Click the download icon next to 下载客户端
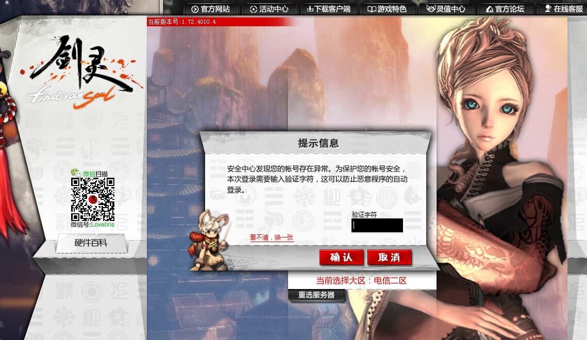587x340 pixels. (310, 9)
